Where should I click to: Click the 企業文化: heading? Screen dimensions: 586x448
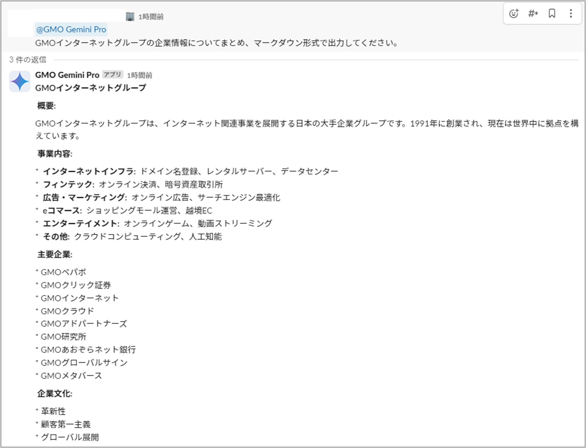(x=55, y=394)
